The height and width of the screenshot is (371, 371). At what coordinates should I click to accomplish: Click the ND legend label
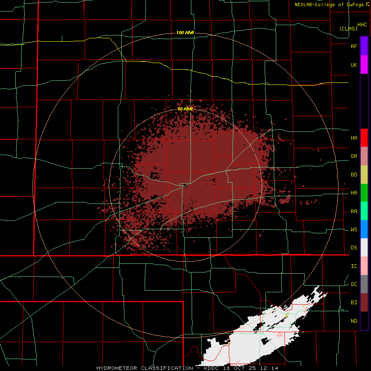pos(354,321)
